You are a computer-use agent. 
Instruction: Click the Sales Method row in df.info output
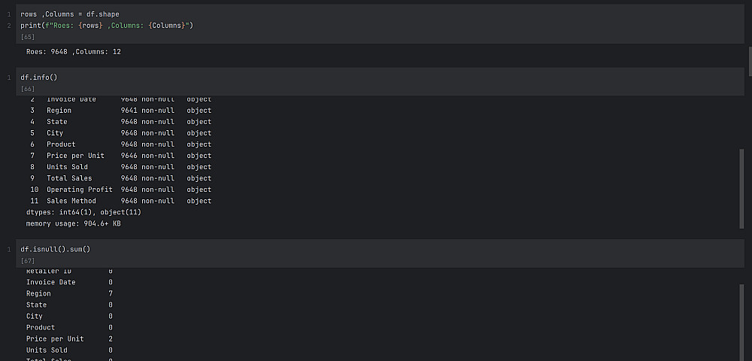tap(120, 201)
